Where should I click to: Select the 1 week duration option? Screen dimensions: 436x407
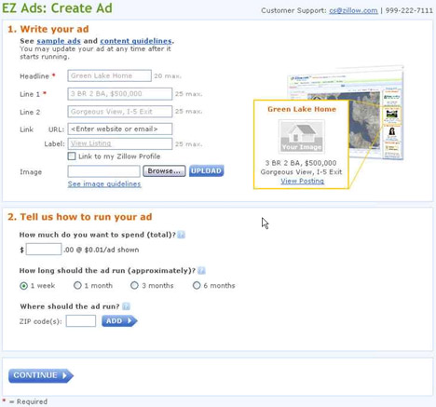pyautogui.click(x=23, y=286)
